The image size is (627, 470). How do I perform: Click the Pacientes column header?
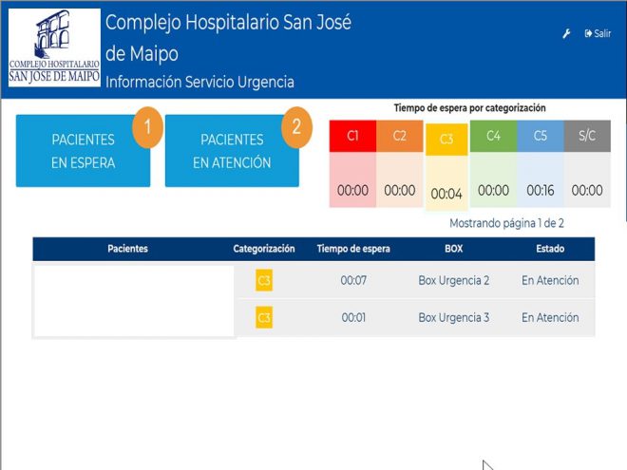coord(128,249)
